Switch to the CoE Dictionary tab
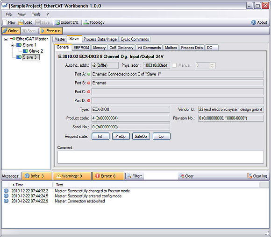271x237 pixels. coord(121,48)
